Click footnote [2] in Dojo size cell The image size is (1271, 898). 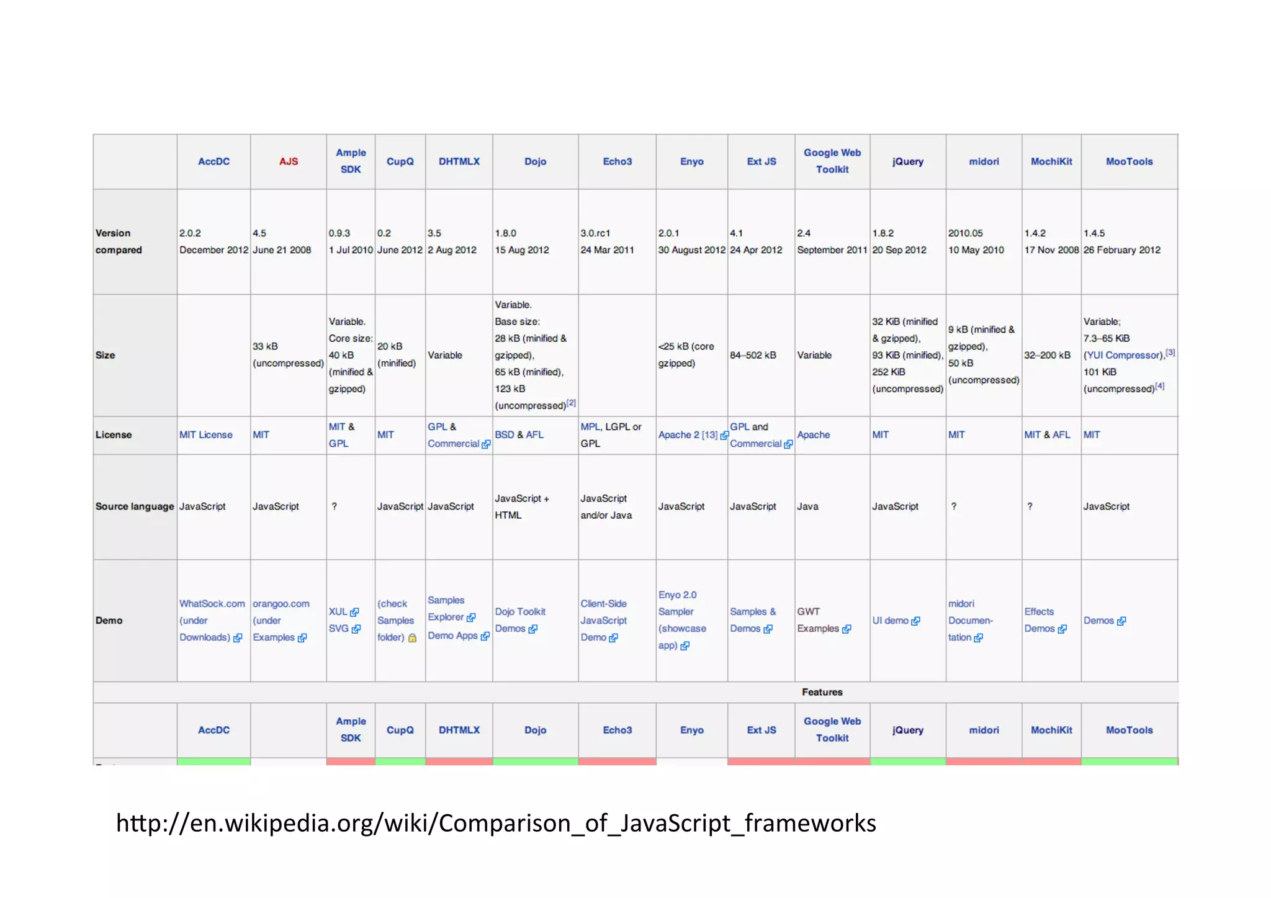pyautogui.click(x=572, y=403)
